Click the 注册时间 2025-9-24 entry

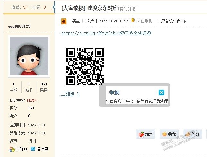[27, 125]
